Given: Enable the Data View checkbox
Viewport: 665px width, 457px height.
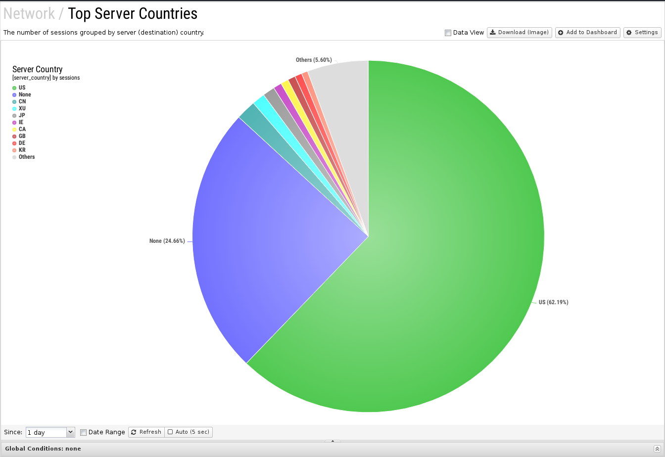Looking at the screenshot, I should click(448, 33).
